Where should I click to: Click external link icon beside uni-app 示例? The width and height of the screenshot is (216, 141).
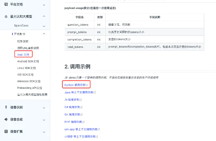99,129
